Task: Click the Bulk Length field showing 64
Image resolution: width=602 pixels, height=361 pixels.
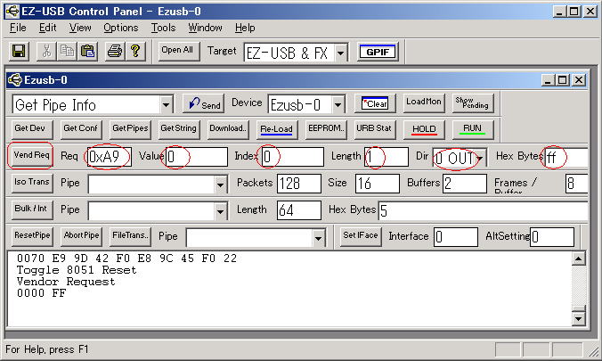Action: click(299, 210)
